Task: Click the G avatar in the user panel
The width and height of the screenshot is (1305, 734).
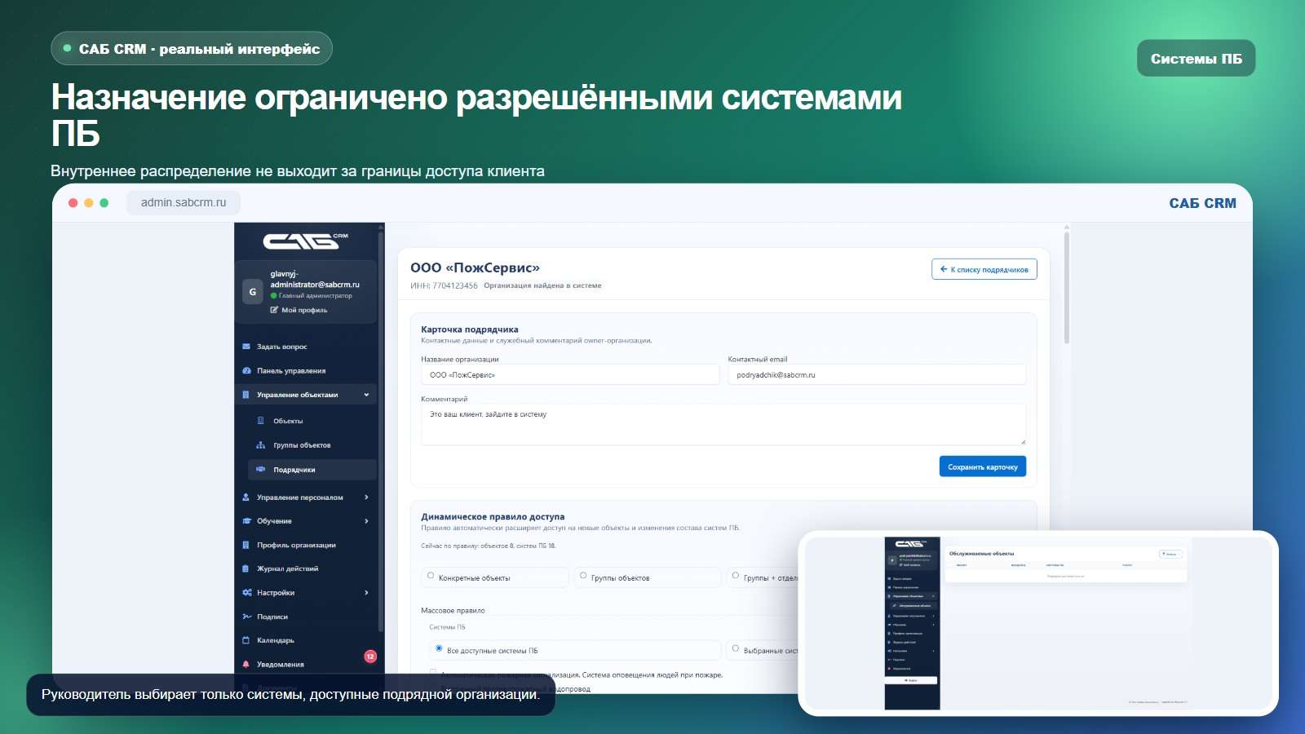Action: (x=253, y=291)
